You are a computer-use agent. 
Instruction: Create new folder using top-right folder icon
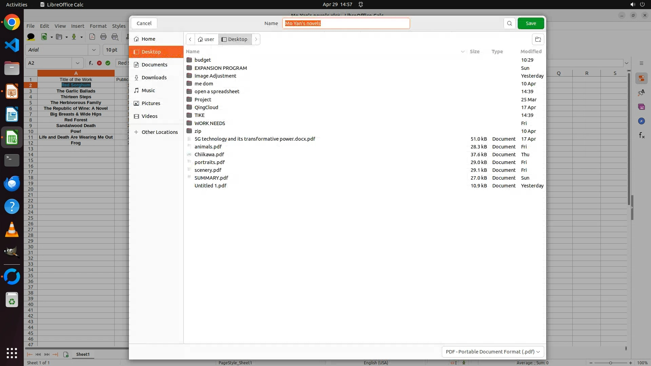tap(538, 39)
